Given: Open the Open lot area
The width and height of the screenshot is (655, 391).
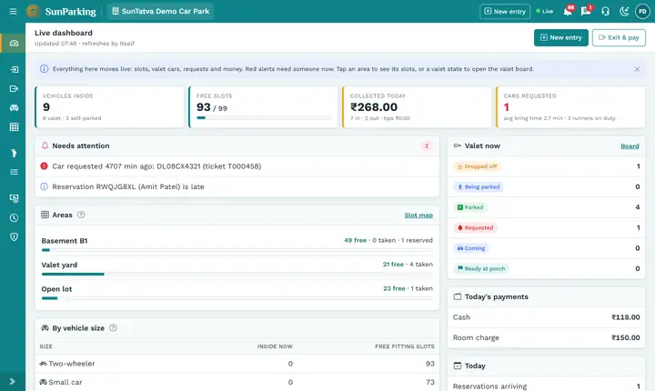Looking at the screenshot, I should (237, 293).
